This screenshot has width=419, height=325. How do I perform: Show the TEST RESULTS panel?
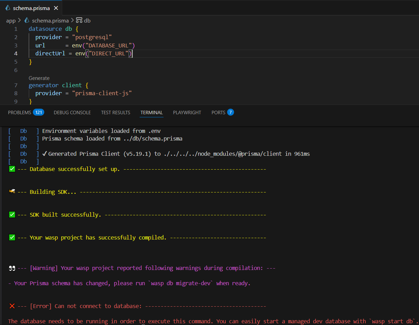[x=115, y=112]
